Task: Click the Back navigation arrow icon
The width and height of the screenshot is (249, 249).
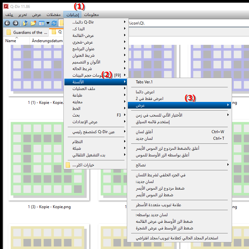Action: [x=7, y=23]
